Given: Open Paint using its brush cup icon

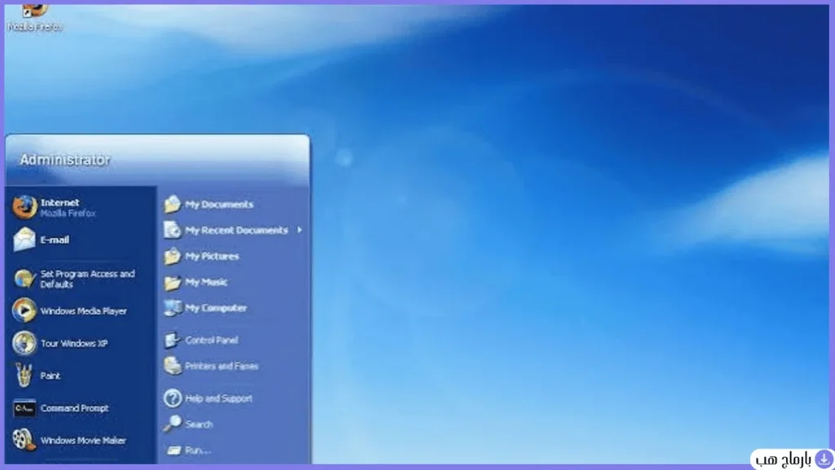Looking at the screenshot, I should 24,375.
